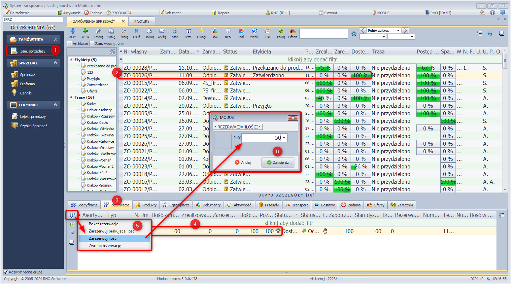
Task: Switch to the Produkty tab
Action: (146, 205)
